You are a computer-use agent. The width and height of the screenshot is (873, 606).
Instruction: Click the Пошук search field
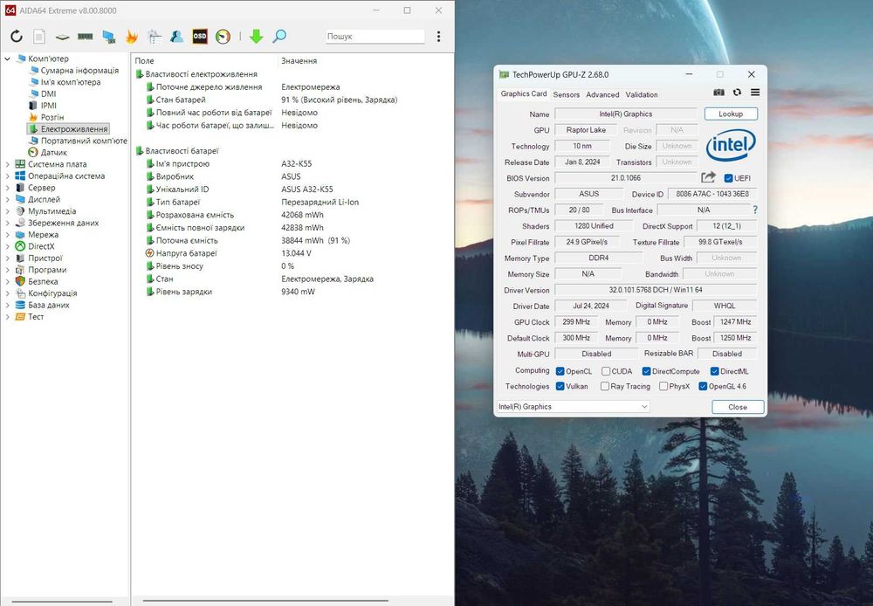point(375,37)
